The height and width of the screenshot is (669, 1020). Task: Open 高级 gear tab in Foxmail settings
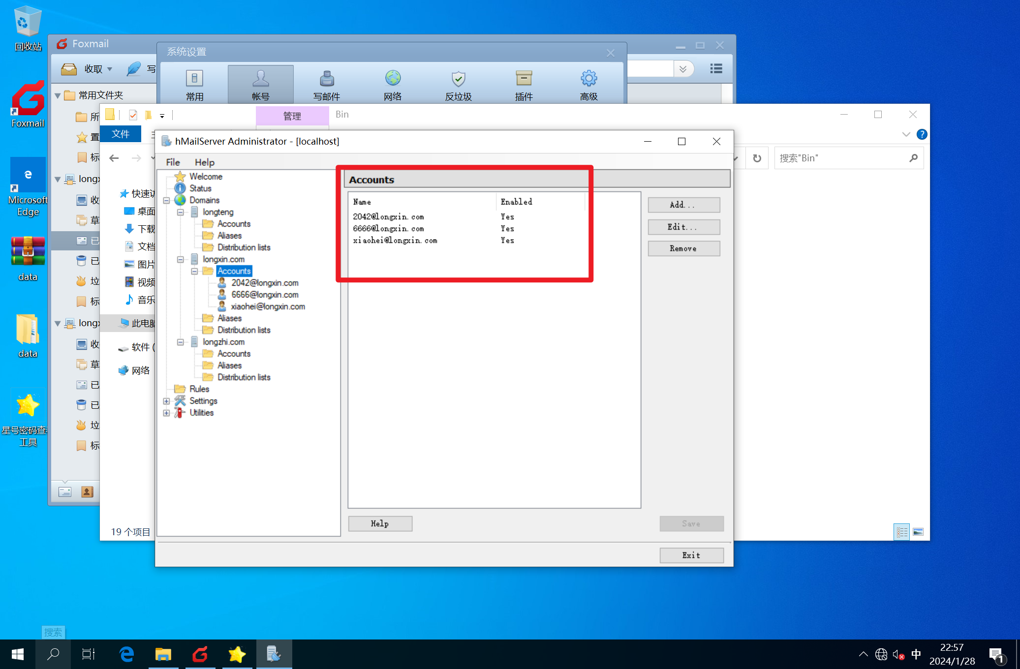pos(589,85)
